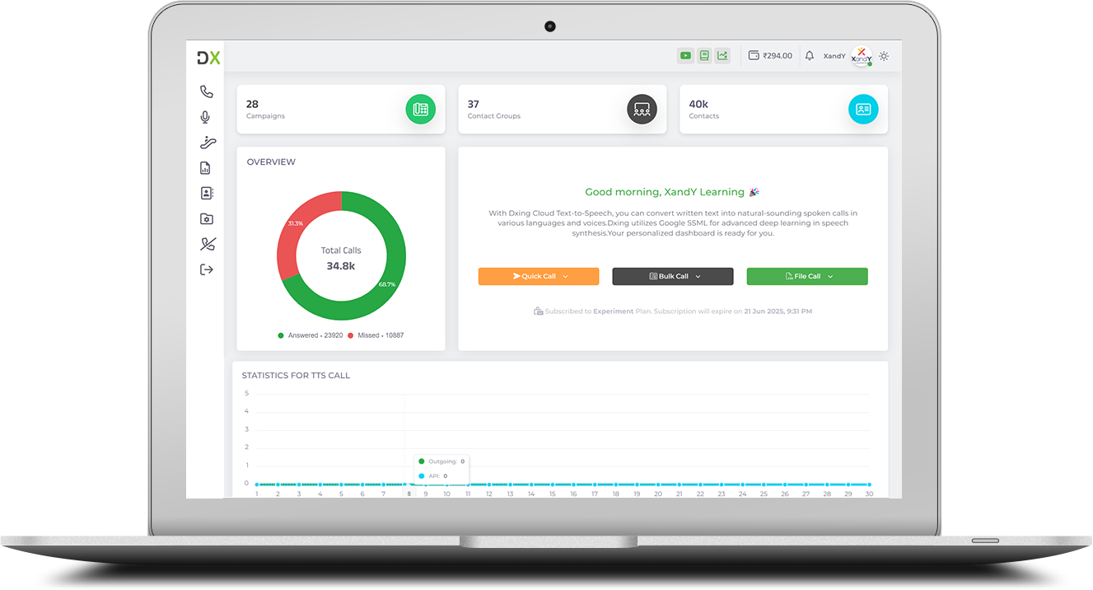The width and height of the screenshot is (1093, 590).
Task: Toggle the light/dark theme sun icon
Action: click(884, 56)
